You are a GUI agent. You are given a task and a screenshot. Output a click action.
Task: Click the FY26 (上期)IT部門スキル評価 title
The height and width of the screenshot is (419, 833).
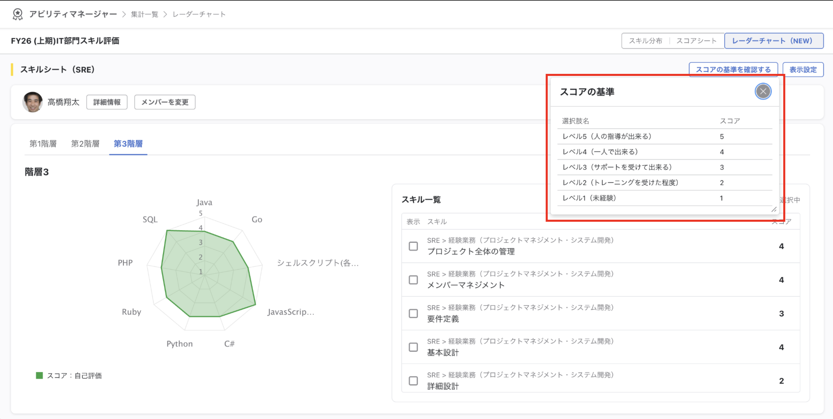click(65, 41)
